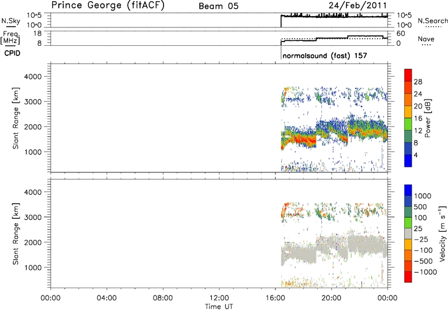Click the '16:00' time axis tick
The height and width of the screenshot is (310, 448).
[x=275, y=298]
